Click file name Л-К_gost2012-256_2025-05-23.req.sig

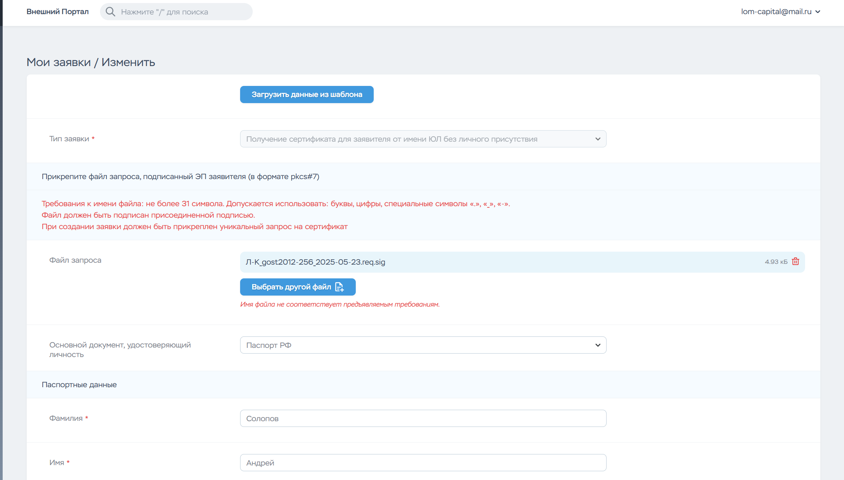tap(315, 262)
